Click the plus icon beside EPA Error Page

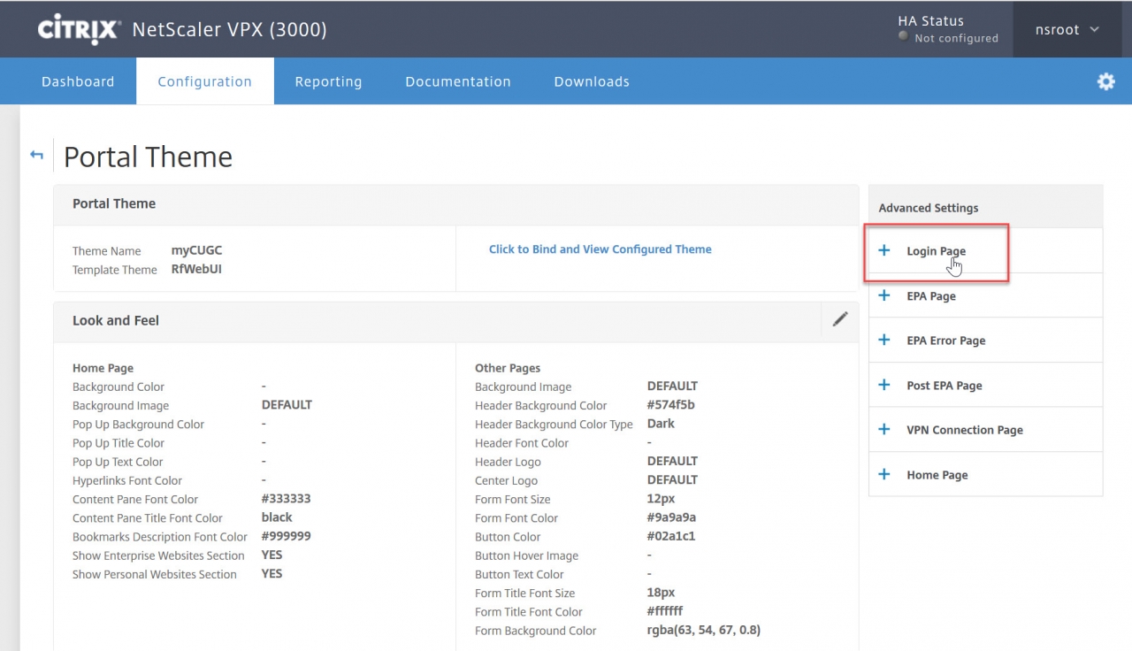pyautogui.click(x=883, y=340)
